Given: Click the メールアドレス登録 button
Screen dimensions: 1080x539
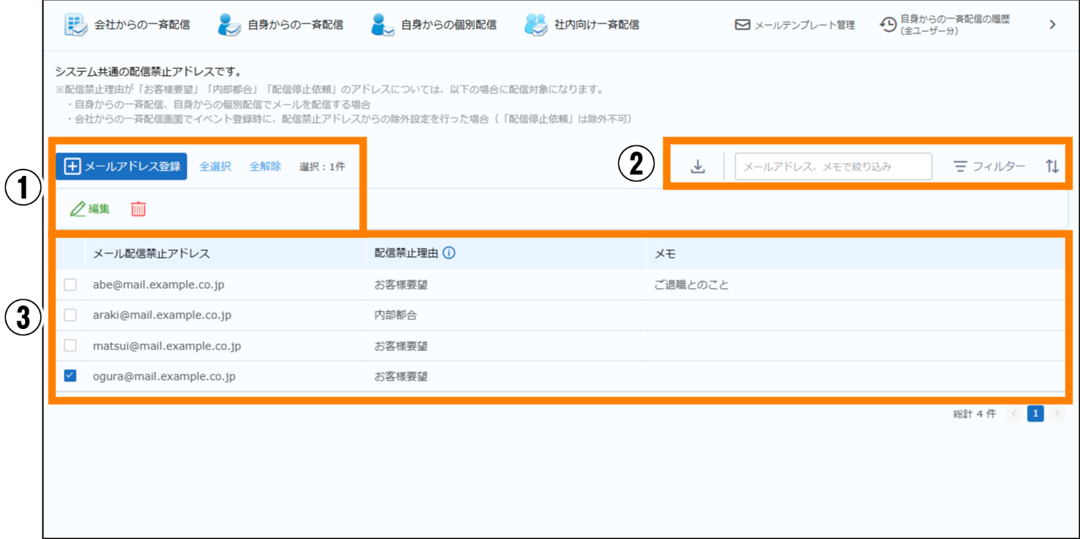Looking at the screenshot, I should [x=121, y=167].
